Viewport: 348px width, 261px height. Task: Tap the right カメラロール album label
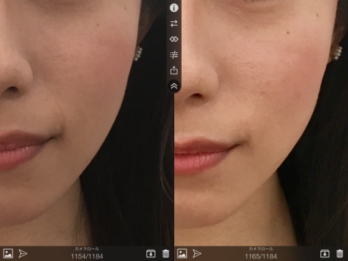(x=261, y=248)
